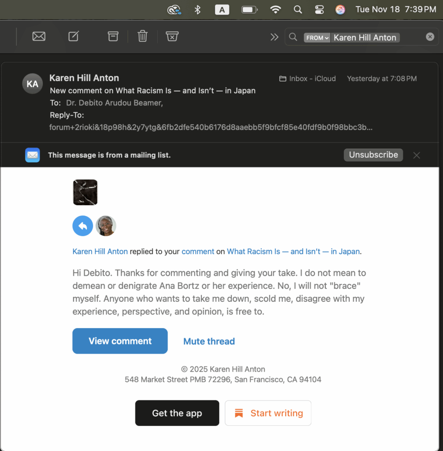Viewport: 443px width, 451px height.
Task: Delete message with trash icon
Action: pos(142,37)
